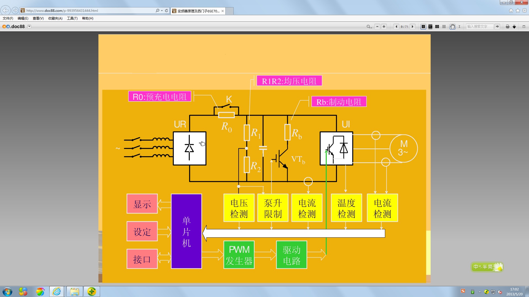Image resolution: width=529 pixels, height=297 pixels.
Task: Open the 工具(T) menu
Action: click(x=72, y=18)
